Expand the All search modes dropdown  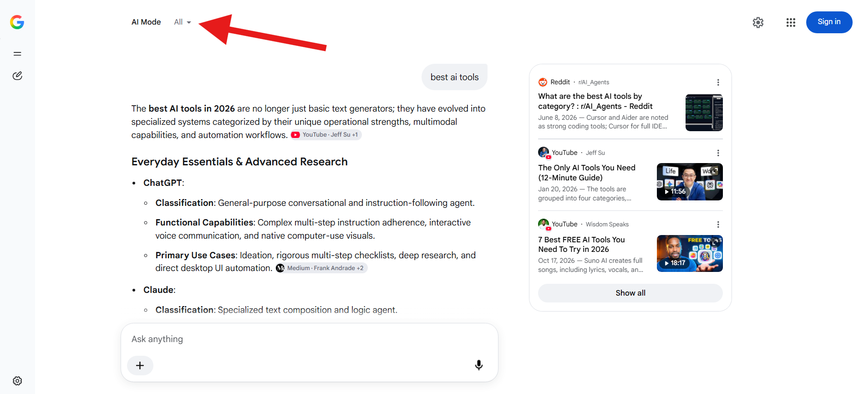pos(183,22)
